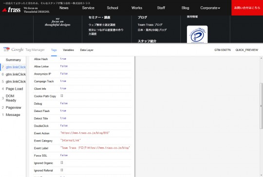The image size is (263, 177).
Task: Click the Ignored Referral property
Action: (43, 170)
